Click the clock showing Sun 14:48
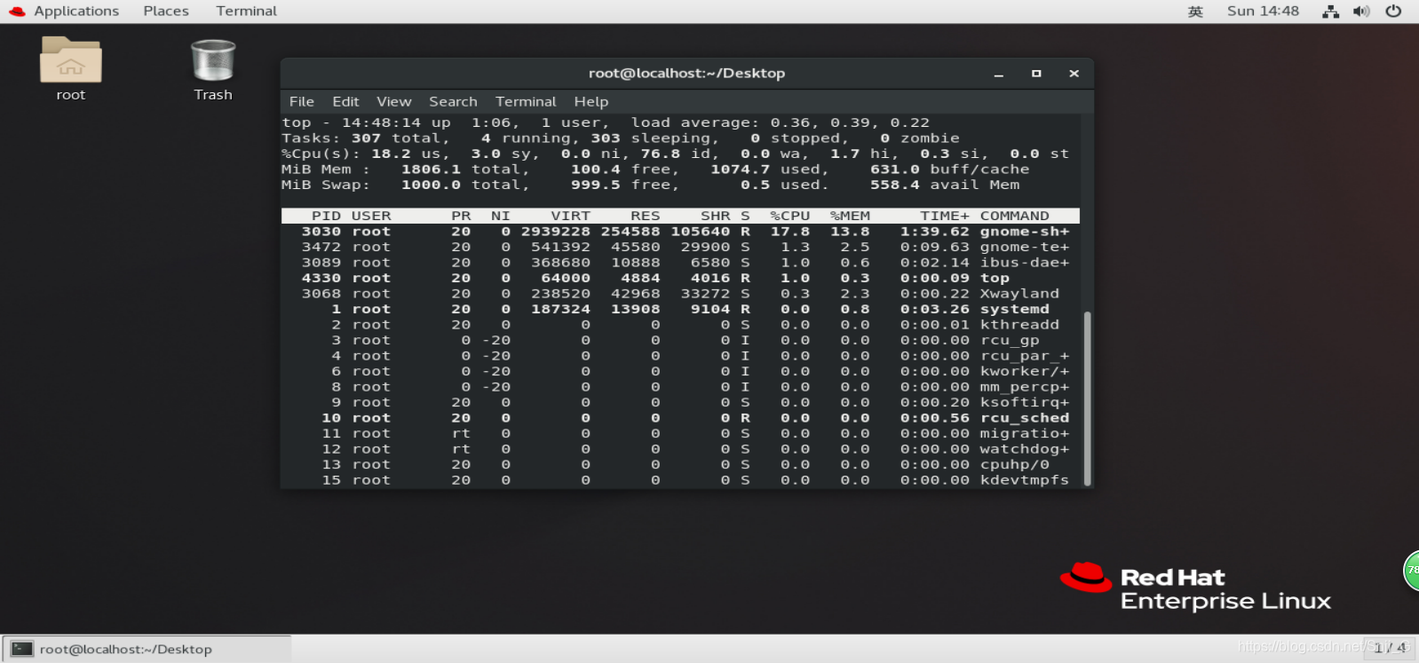Image resolution: width=1419 pixels, height=663 pixels. click(x=1263, y=12)
